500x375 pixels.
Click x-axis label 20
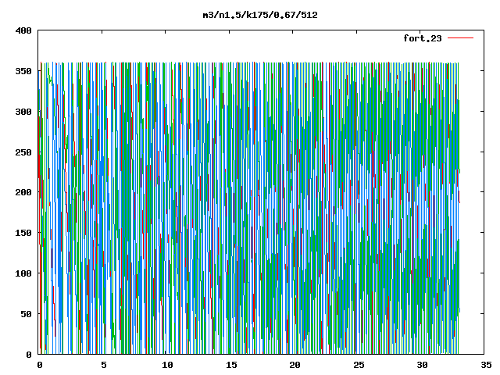[295, 365]
